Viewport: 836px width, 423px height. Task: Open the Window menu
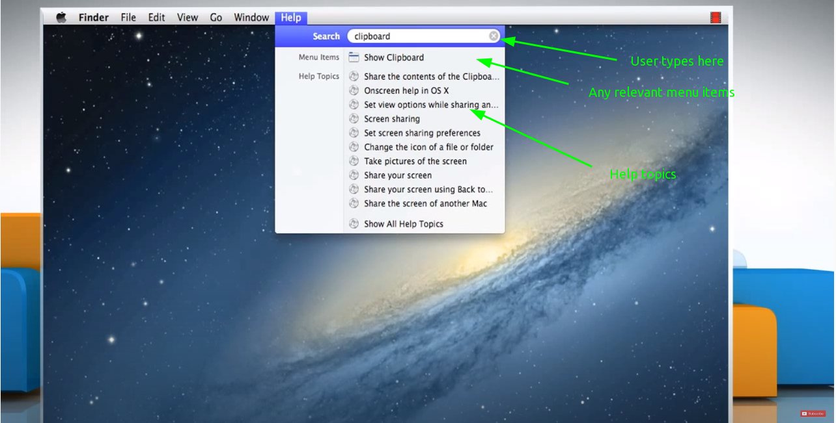pos(251,18)
